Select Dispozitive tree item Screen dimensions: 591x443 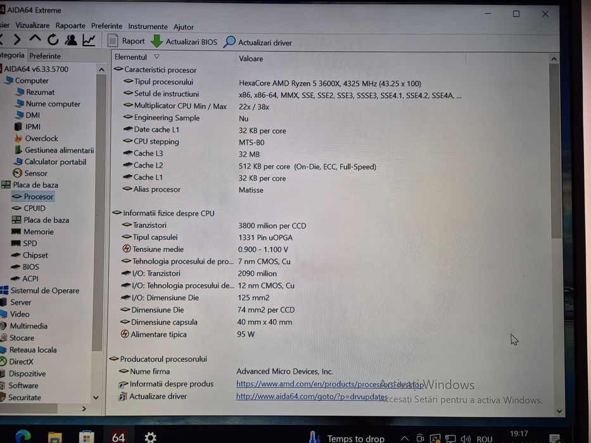[x=23, y=373]
